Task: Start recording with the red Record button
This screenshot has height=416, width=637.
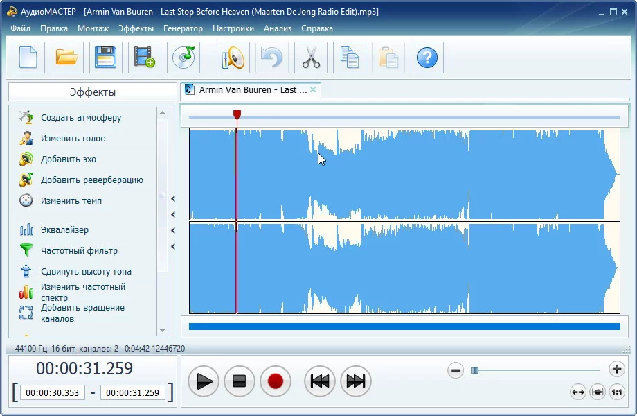Action: (276, 381)
